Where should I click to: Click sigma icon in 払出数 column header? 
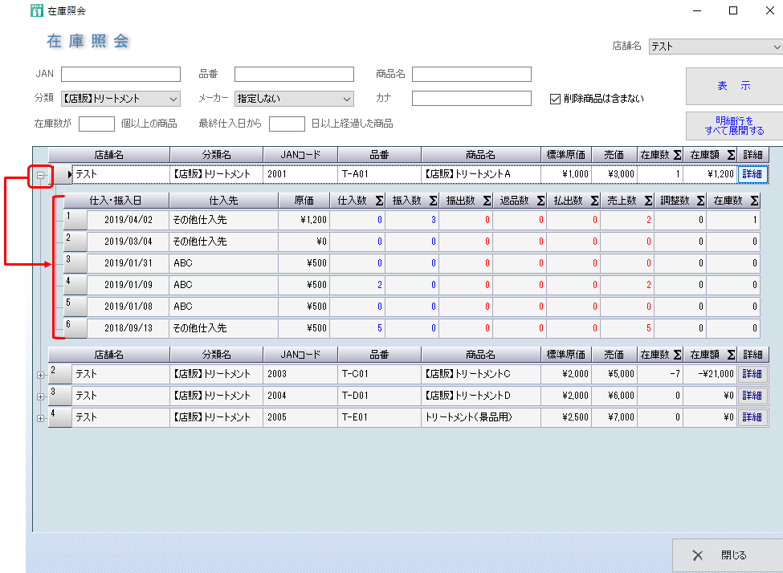coord(593,201)
